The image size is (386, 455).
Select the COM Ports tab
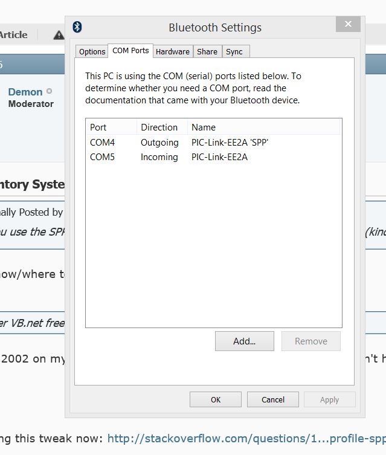[130, 51]
